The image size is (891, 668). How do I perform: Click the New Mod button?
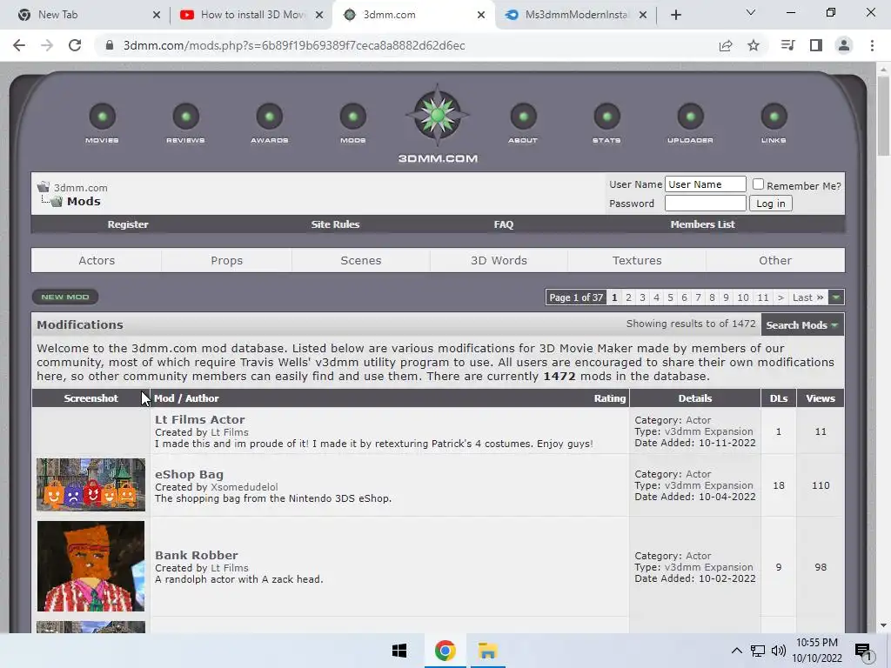64,297
